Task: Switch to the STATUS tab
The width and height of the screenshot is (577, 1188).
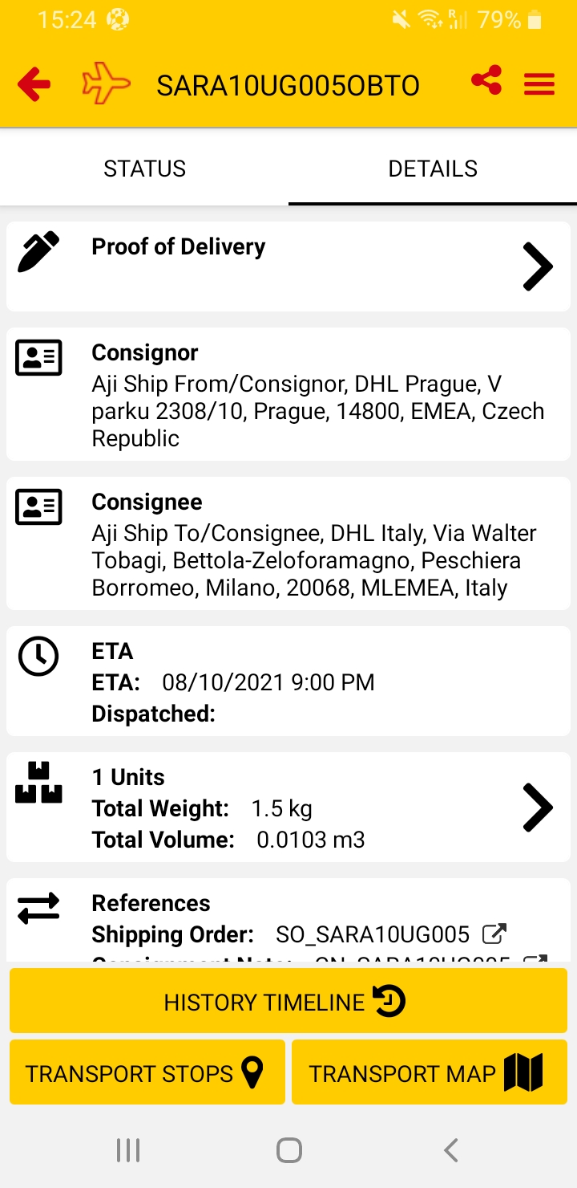Action: (x=144, y=169)
